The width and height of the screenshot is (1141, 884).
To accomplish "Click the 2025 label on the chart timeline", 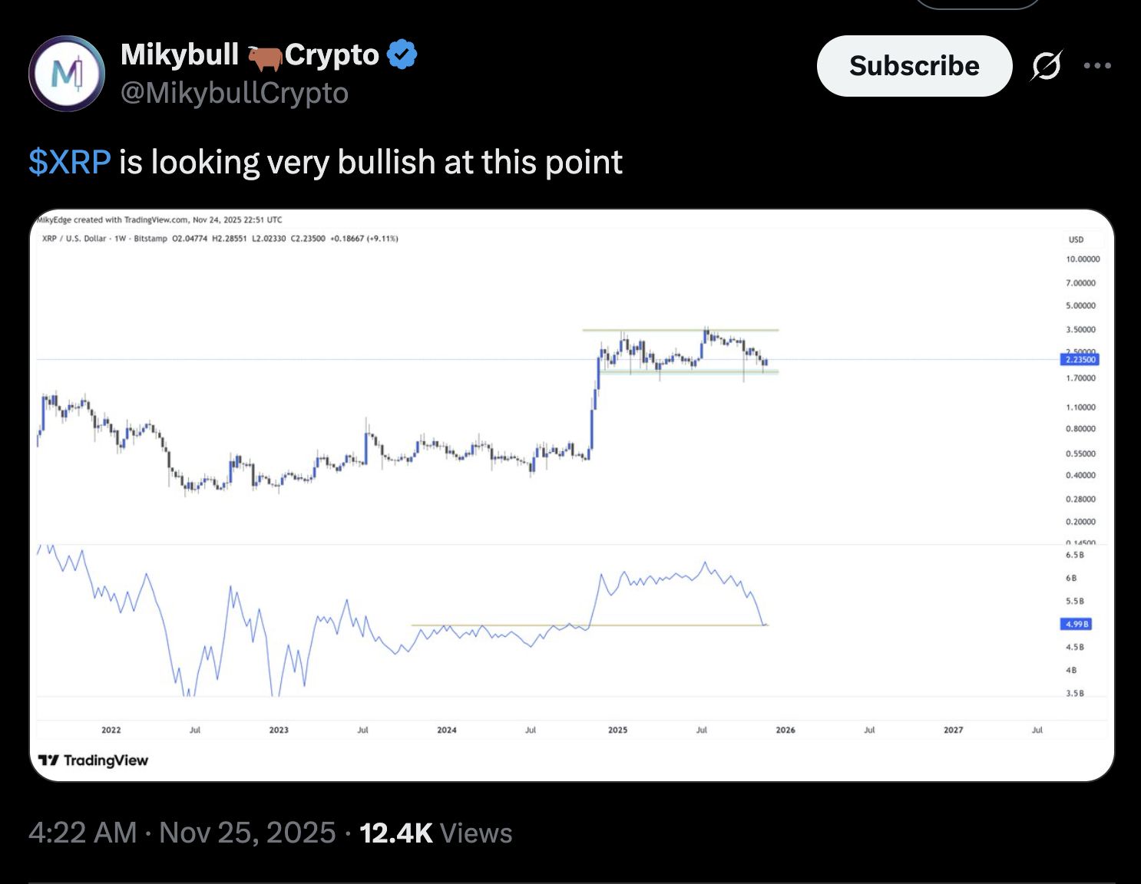I will tap(618, 730).
